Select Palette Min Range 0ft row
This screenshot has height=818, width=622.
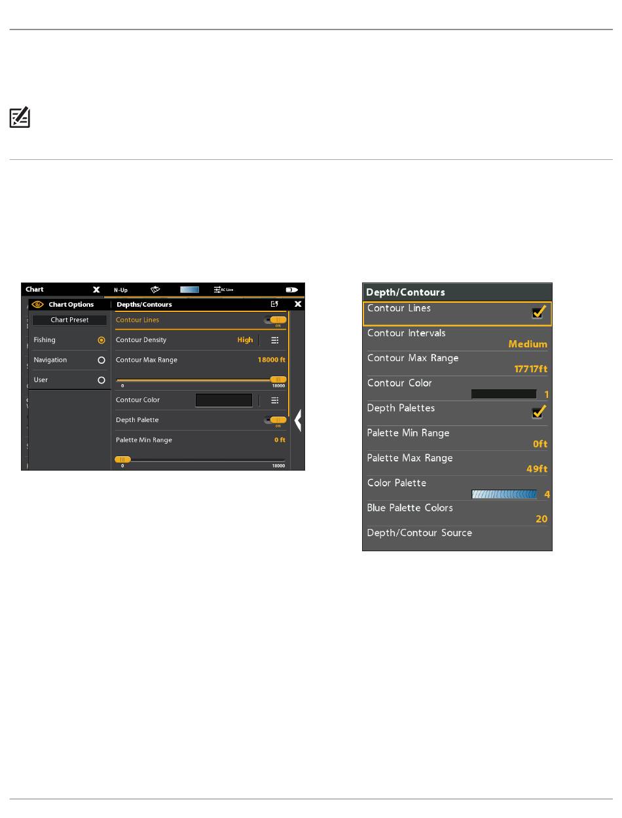(457, 438)
